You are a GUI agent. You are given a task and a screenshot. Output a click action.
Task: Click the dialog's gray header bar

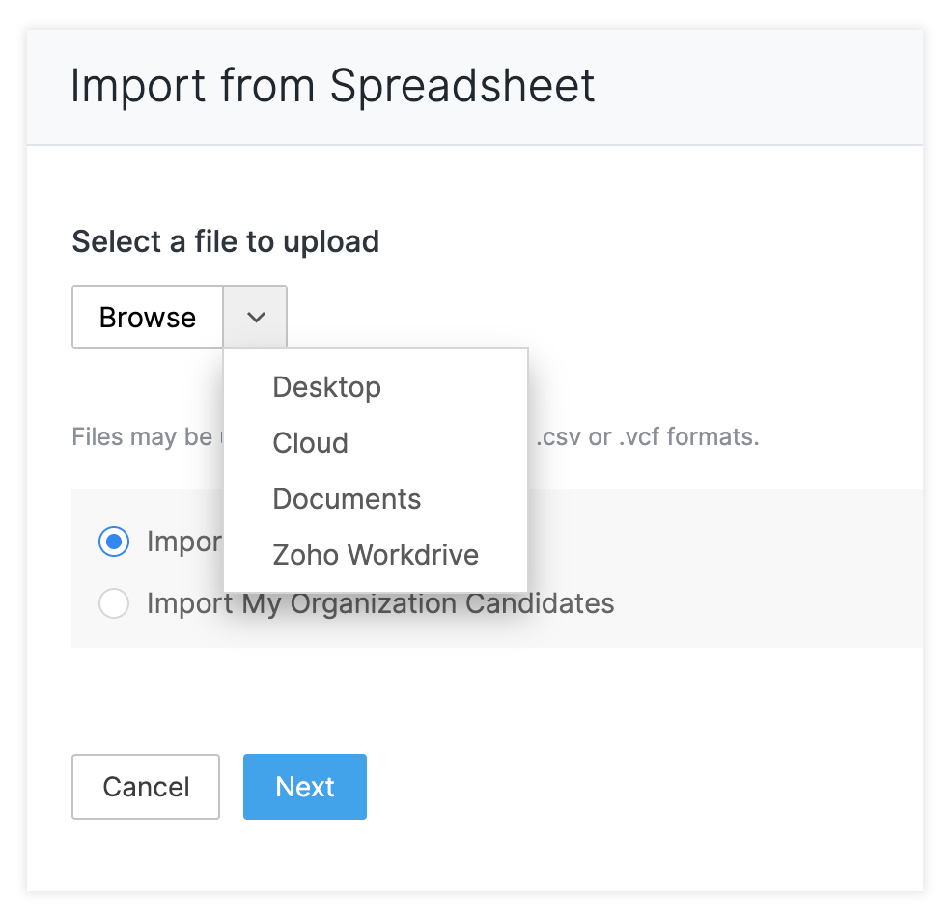753,87
